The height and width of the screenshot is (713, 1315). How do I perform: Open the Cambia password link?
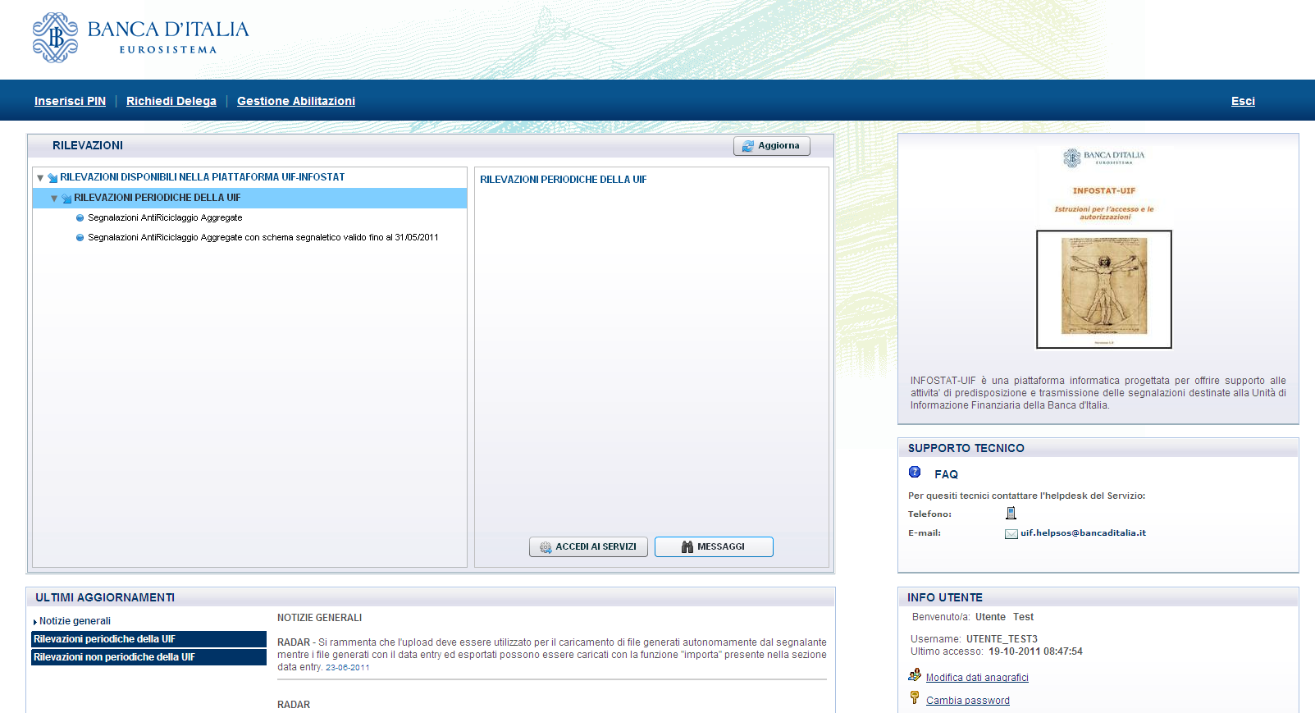pyautogui.click(x=968, y=701)
